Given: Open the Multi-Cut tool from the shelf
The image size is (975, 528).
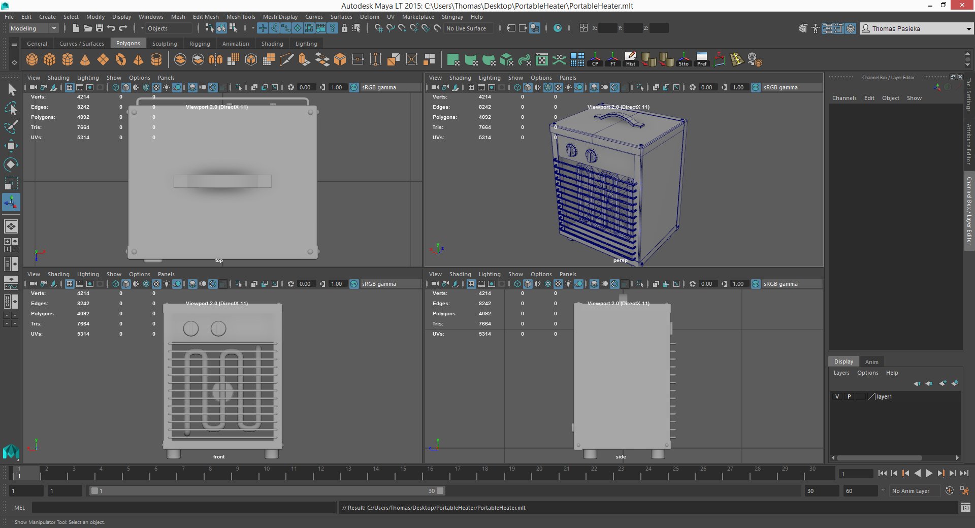Looking at the screenshot, I should tap(287, 59).
